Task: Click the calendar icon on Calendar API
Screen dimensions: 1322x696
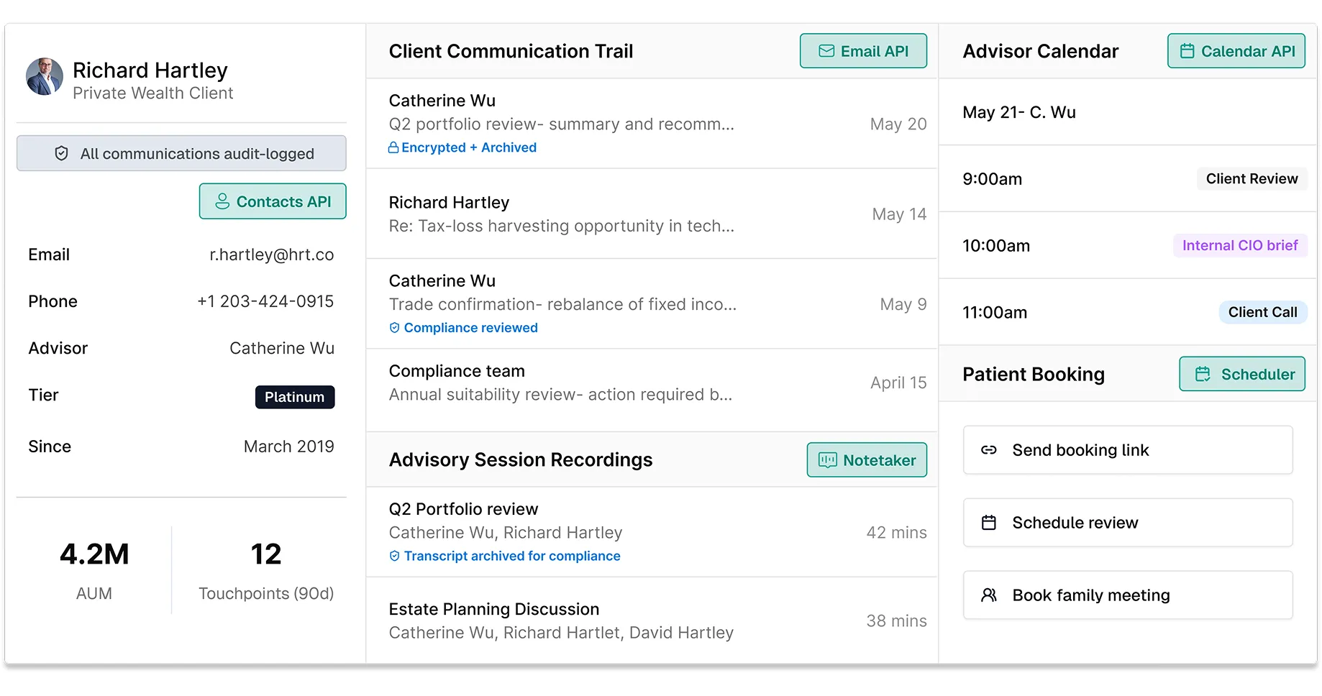Action: point(1187,51)
